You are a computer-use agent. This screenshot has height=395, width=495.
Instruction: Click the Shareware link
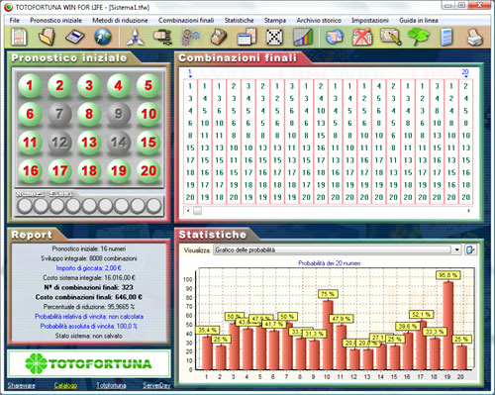tap(22, 385)
